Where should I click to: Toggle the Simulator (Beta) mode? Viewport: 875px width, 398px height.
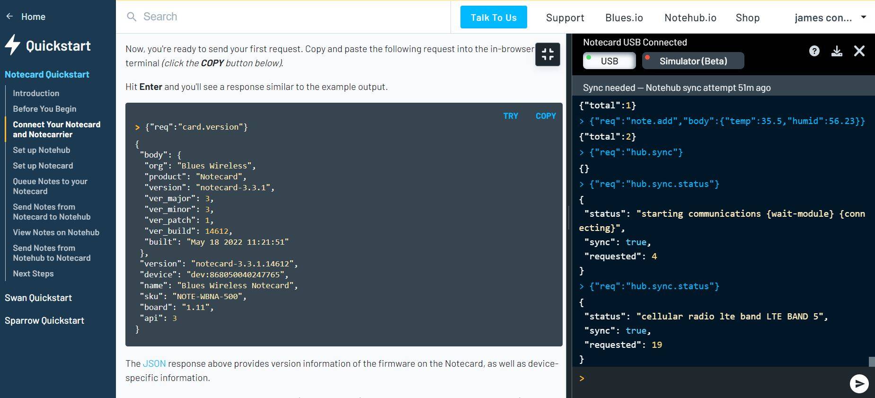[x=693, y=61]
